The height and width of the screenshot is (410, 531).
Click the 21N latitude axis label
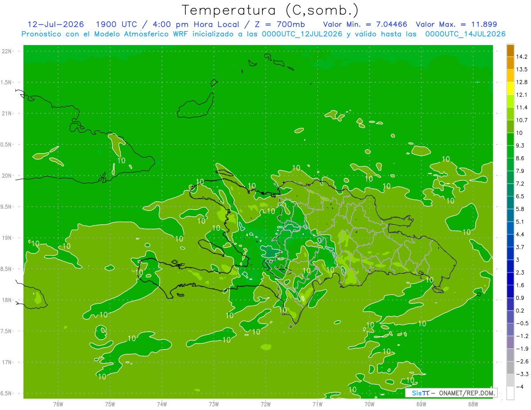point(7,113)
